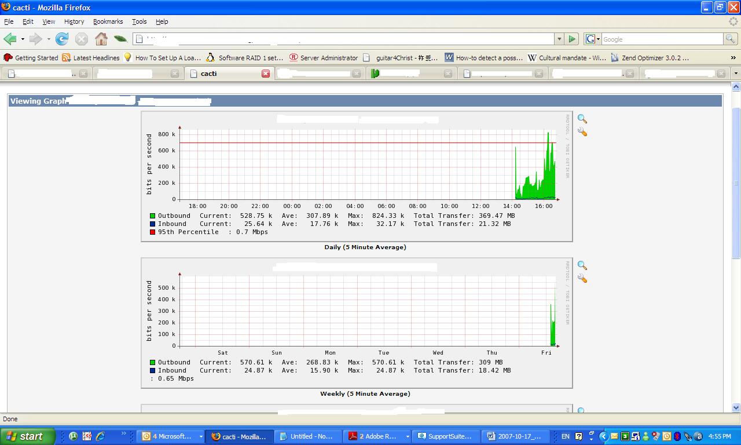Open Weekly graph properties with the wrench icon

[582, 279]
